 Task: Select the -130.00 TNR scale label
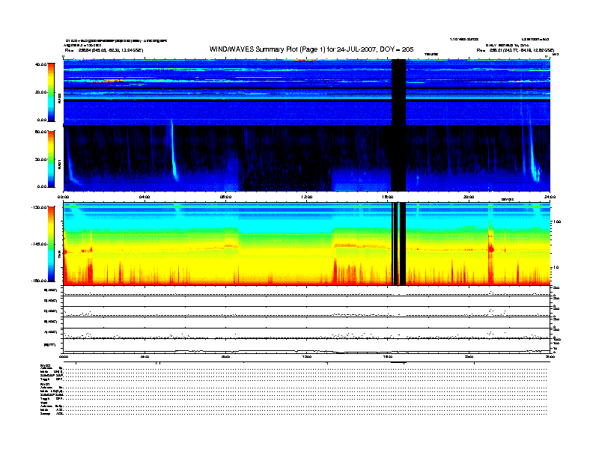click(39, 207)
